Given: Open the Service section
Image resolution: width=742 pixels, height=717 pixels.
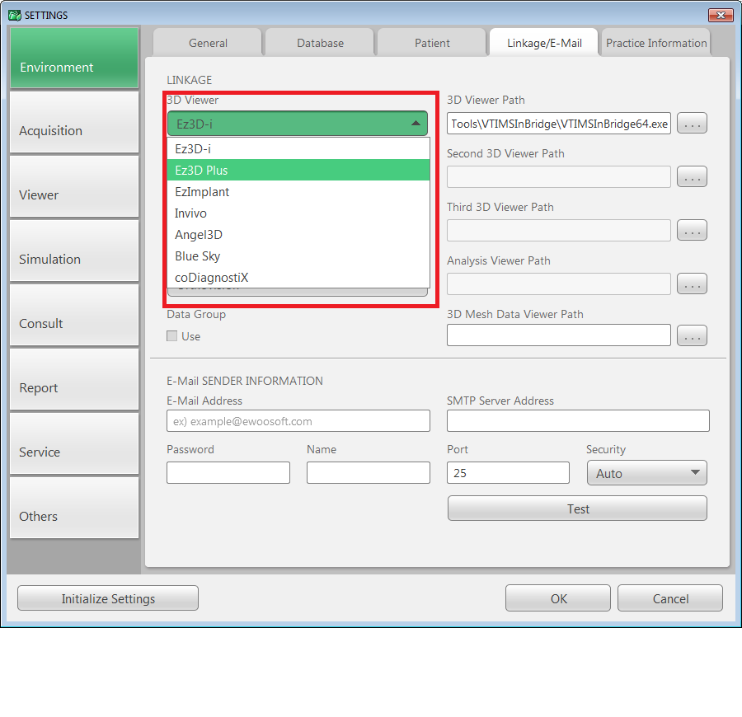Looking at the screenshot, I should pyautogui.click(x=74, y=443).
